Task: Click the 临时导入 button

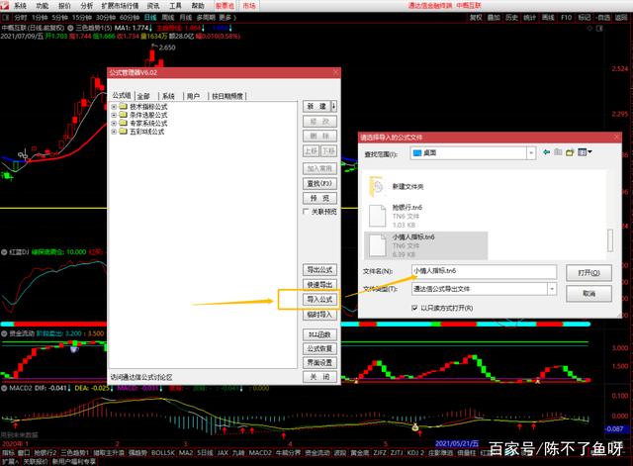Action: click(x=319, y=315)
